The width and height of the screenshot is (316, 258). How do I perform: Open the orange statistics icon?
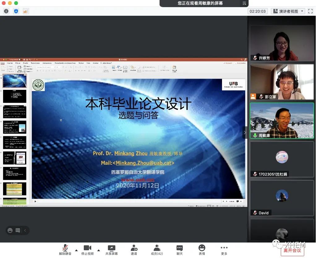click(x=26, y=11)
